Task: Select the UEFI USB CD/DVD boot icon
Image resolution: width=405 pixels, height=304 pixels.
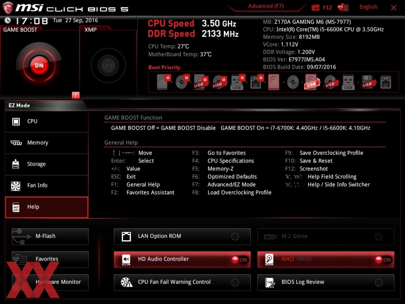Action: (x=219, y=82)
